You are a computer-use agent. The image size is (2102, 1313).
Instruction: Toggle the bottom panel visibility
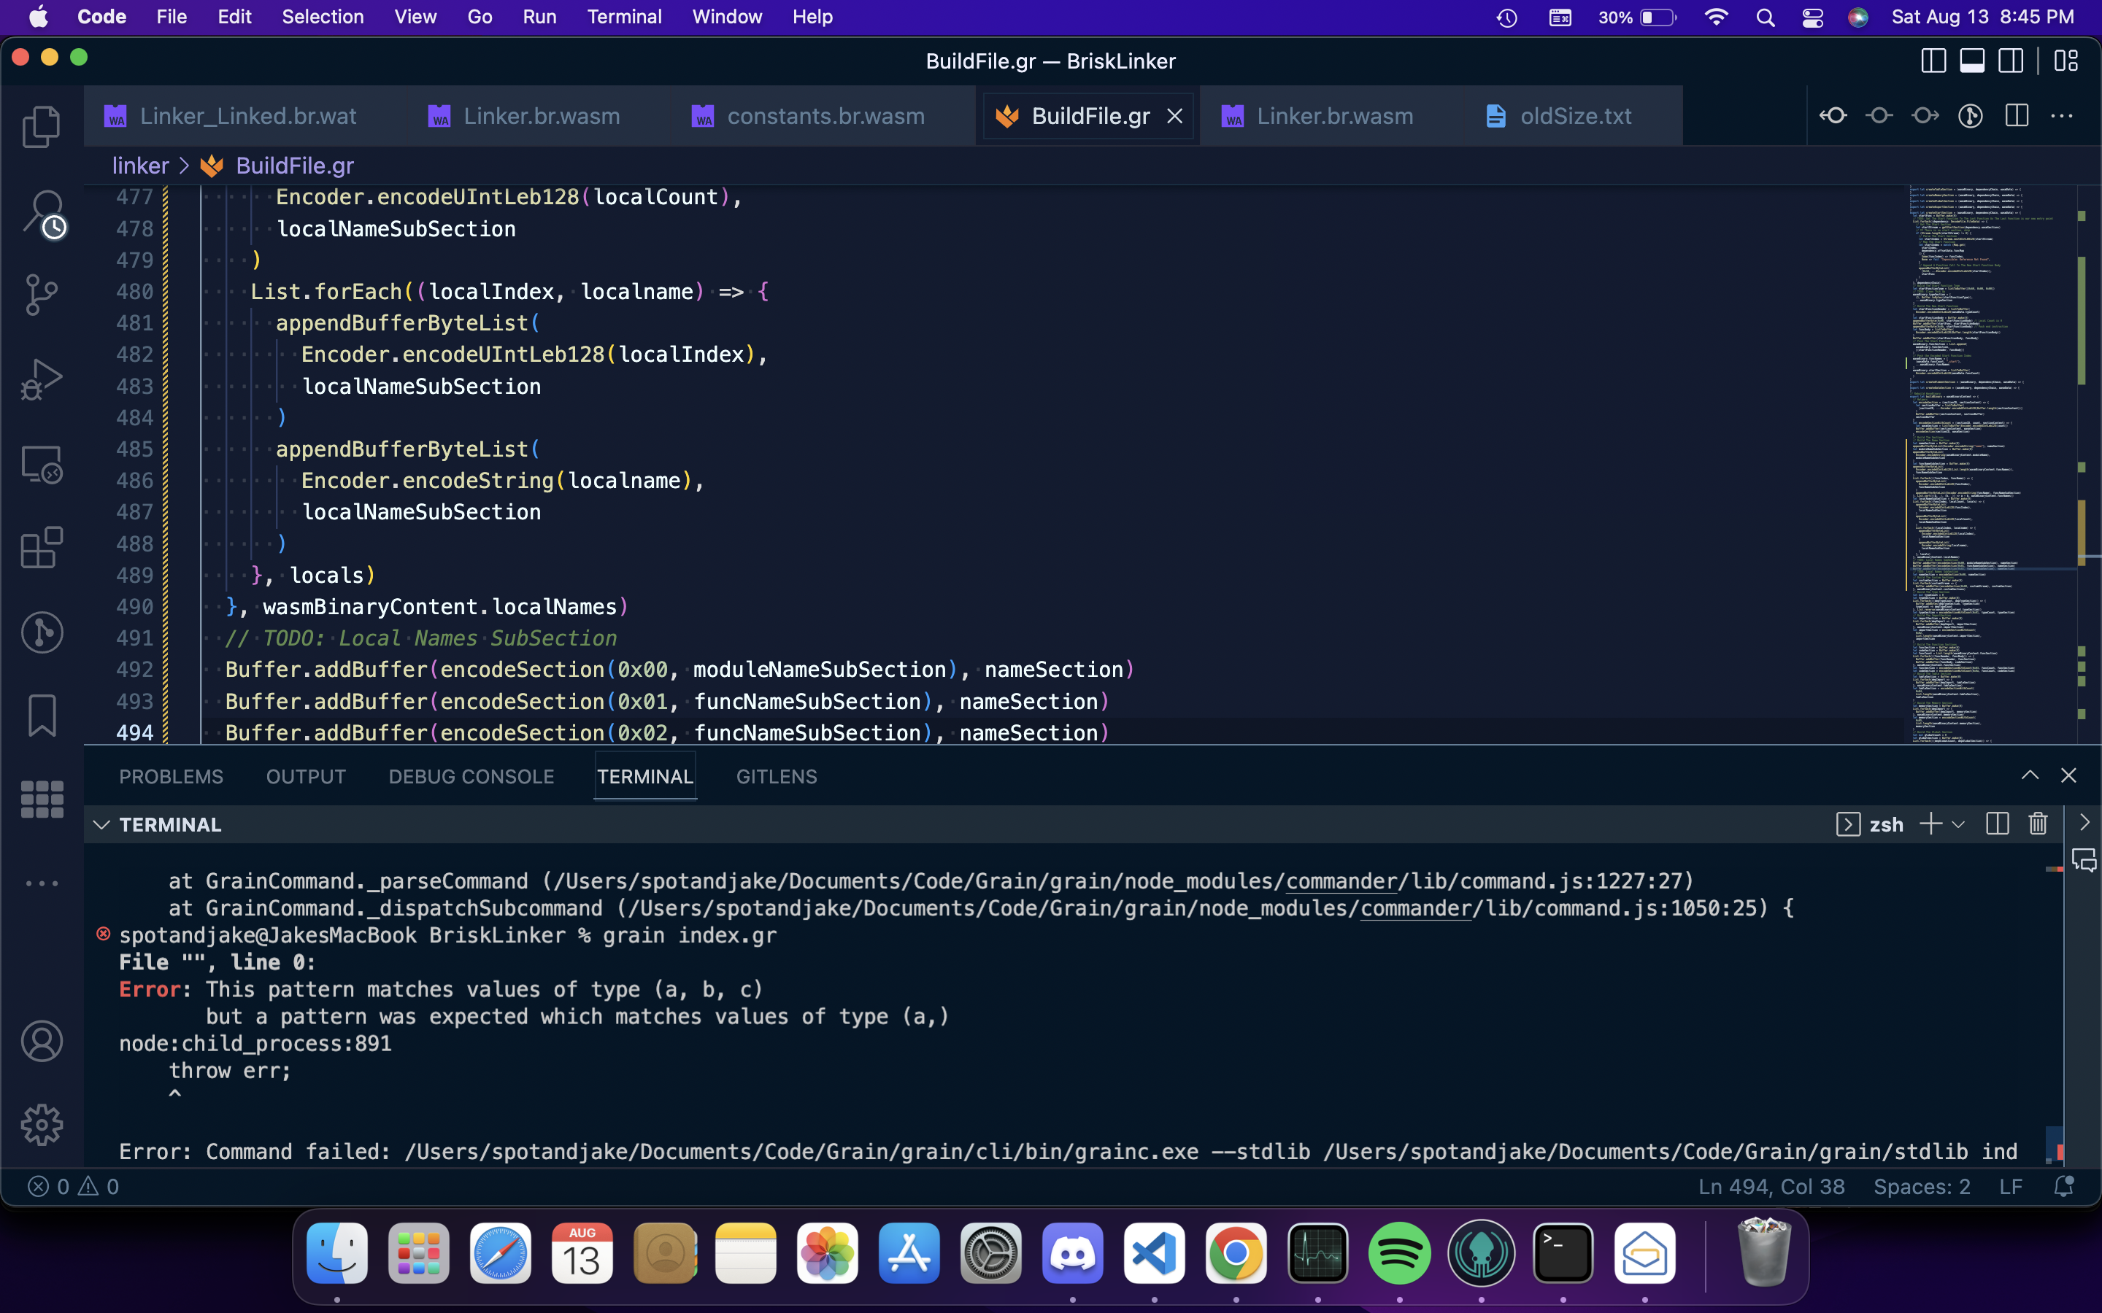pos(1971,61)
